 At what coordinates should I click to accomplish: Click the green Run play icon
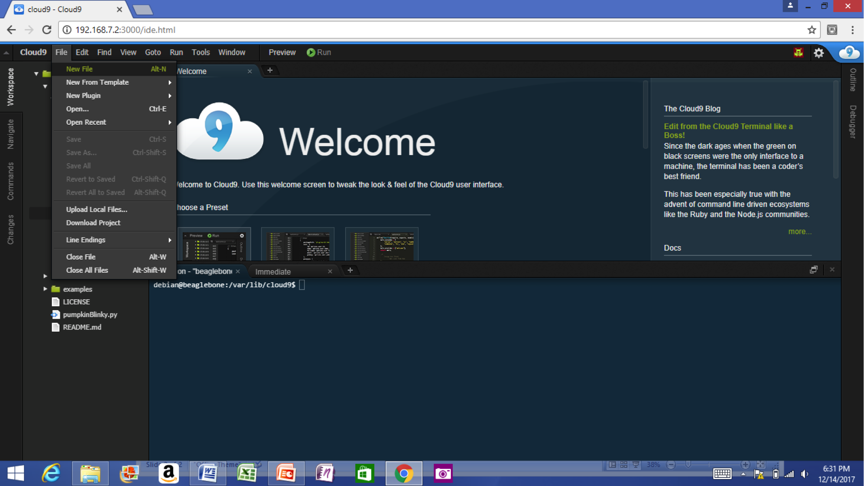[310, 52]
